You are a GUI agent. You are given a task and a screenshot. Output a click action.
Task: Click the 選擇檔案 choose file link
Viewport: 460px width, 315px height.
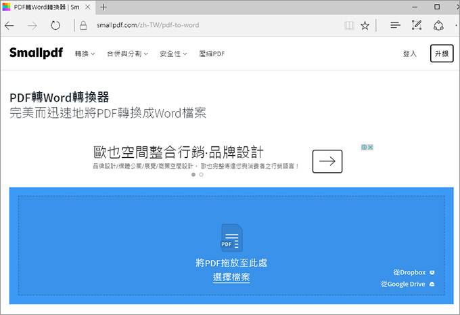click(x=231, y=277)
